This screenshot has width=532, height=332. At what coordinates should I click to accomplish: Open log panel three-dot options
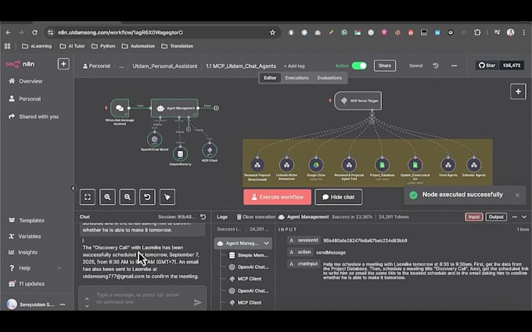point(515,217)
